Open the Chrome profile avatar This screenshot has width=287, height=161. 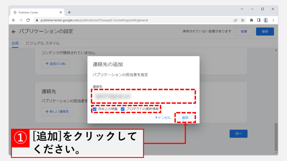click(x=266, y=20)
